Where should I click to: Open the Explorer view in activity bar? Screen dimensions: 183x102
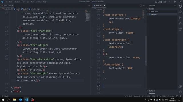180,6
